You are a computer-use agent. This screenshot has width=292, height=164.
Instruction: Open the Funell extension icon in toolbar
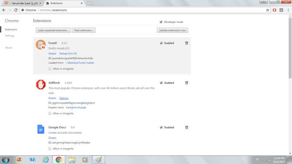(x=281, y=10)
